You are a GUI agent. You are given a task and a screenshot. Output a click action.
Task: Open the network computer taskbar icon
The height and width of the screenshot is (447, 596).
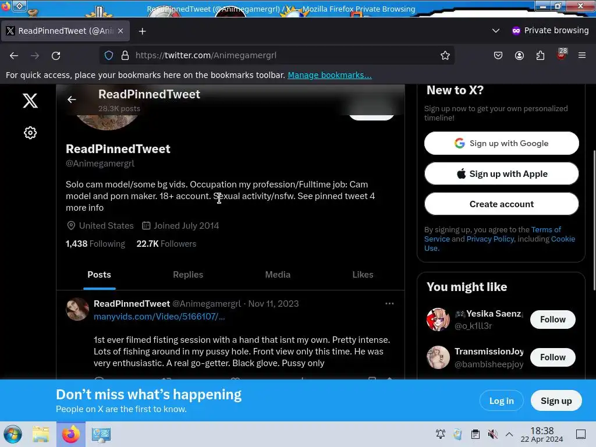point(101,434)
